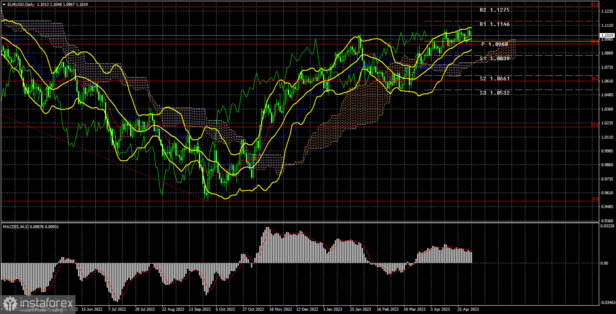Click the 1.1235 price axis label
This screenshot has width=616, height=314.
tap(606, 11)
